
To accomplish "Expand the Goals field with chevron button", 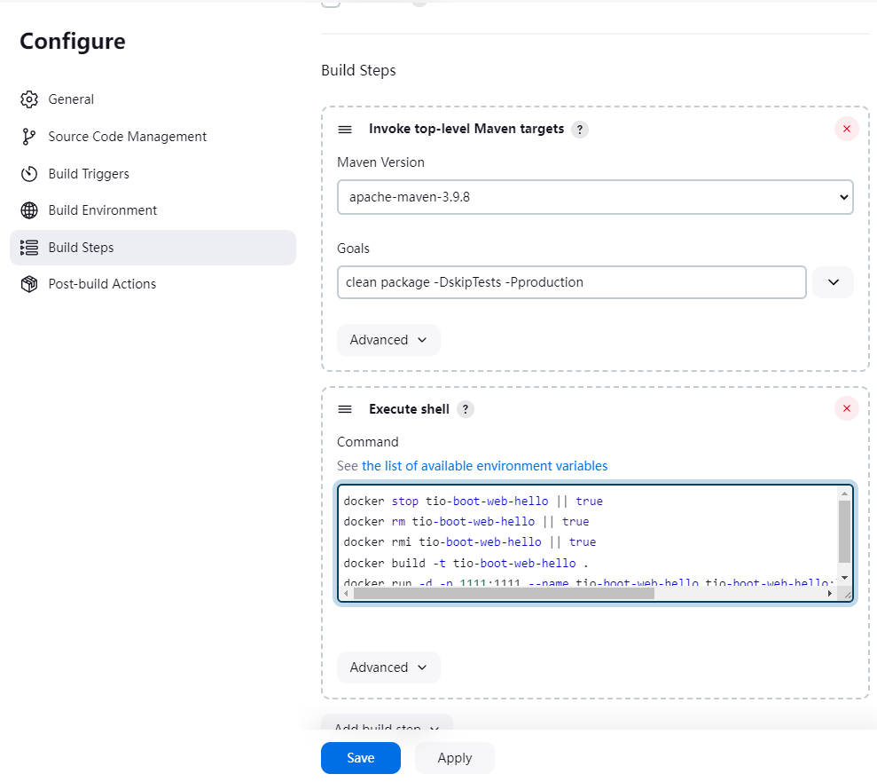I will (833, 282).
